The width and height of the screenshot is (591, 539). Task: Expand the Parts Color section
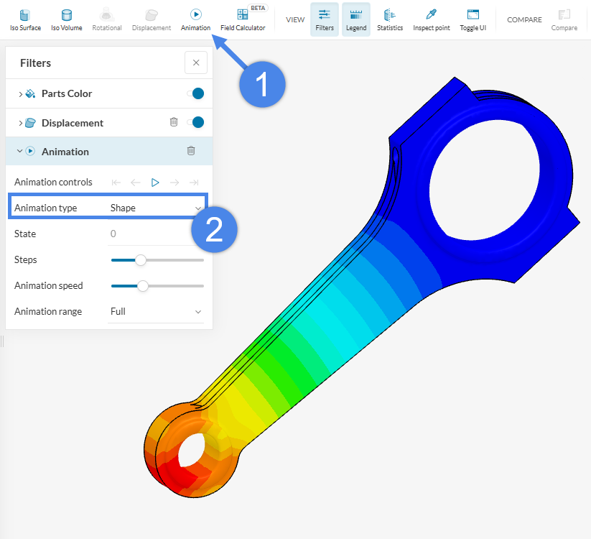tap(20, 93)
